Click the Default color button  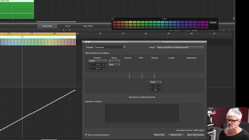(213, 22)
